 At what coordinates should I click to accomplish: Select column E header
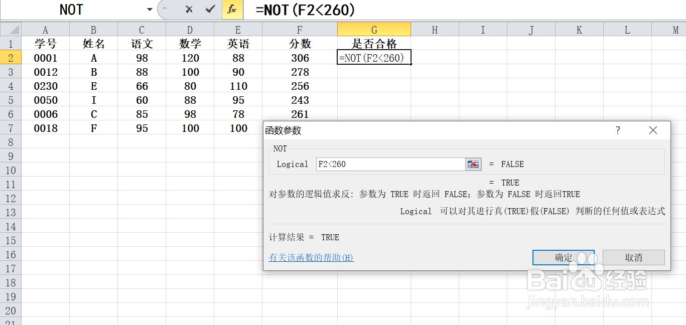point(238,30)
